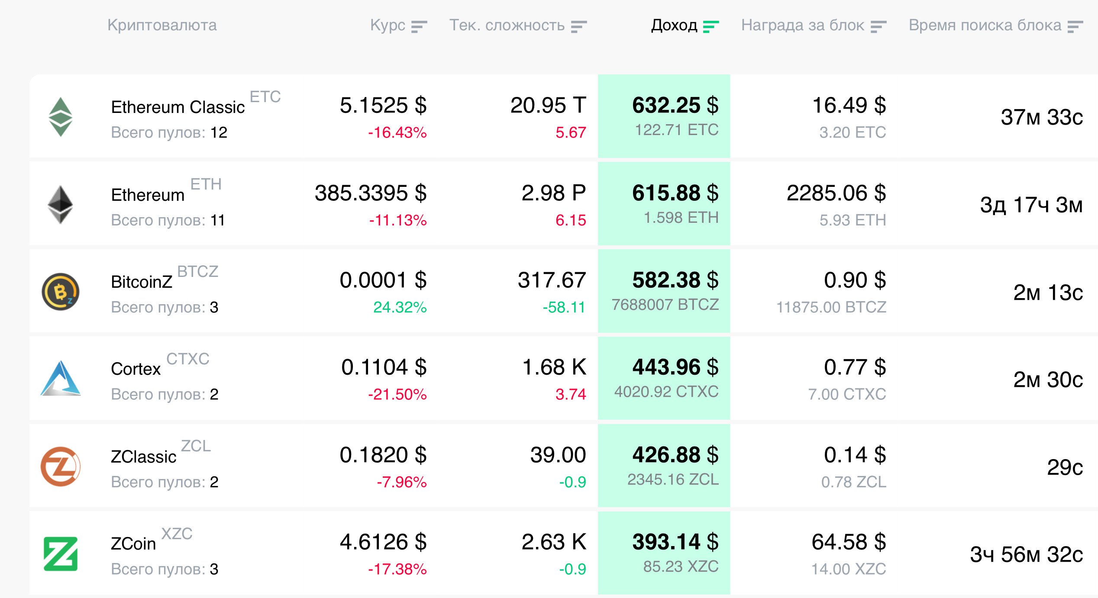Click 'Всего пулов: 2' under ZClassic
The width and height of the screenshot is (1098, 598).
(165, 482)
